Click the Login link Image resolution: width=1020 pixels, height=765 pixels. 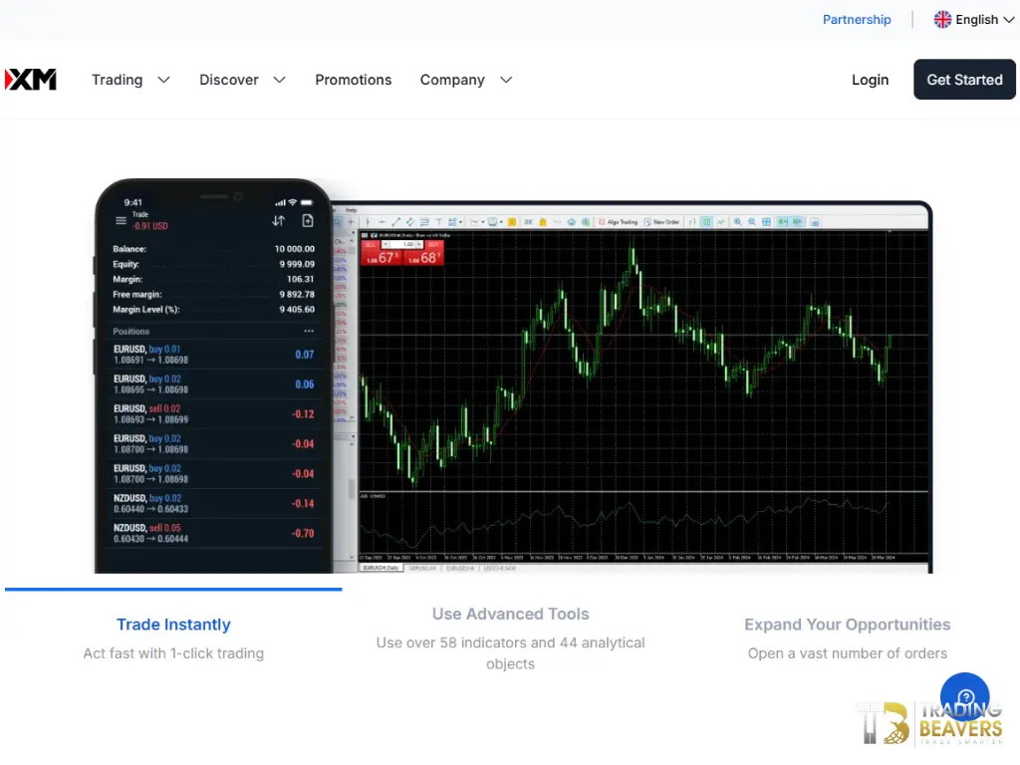[x=870, y=80]
